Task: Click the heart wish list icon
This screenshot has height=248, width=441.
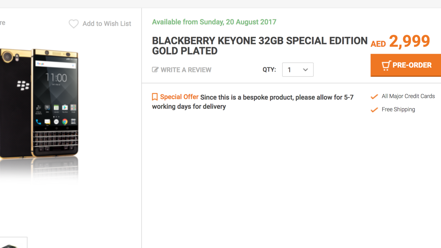Action: point(73,24)
